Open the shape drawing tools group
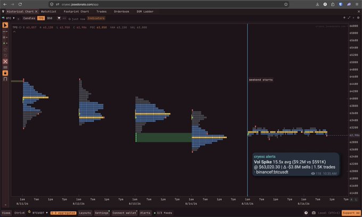Image resolution: width=362 pixels, height=217 pixels. point(5,37)
